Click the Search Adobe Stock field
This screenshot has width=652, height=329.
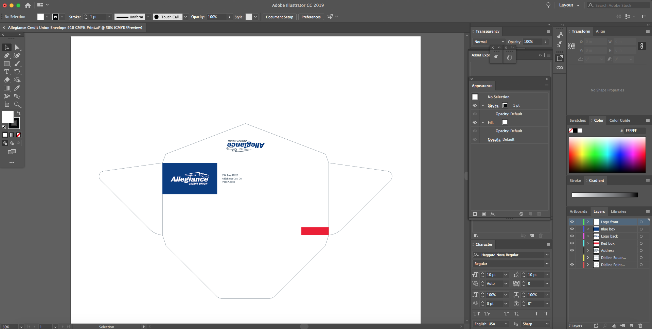(x=618, y=5)
